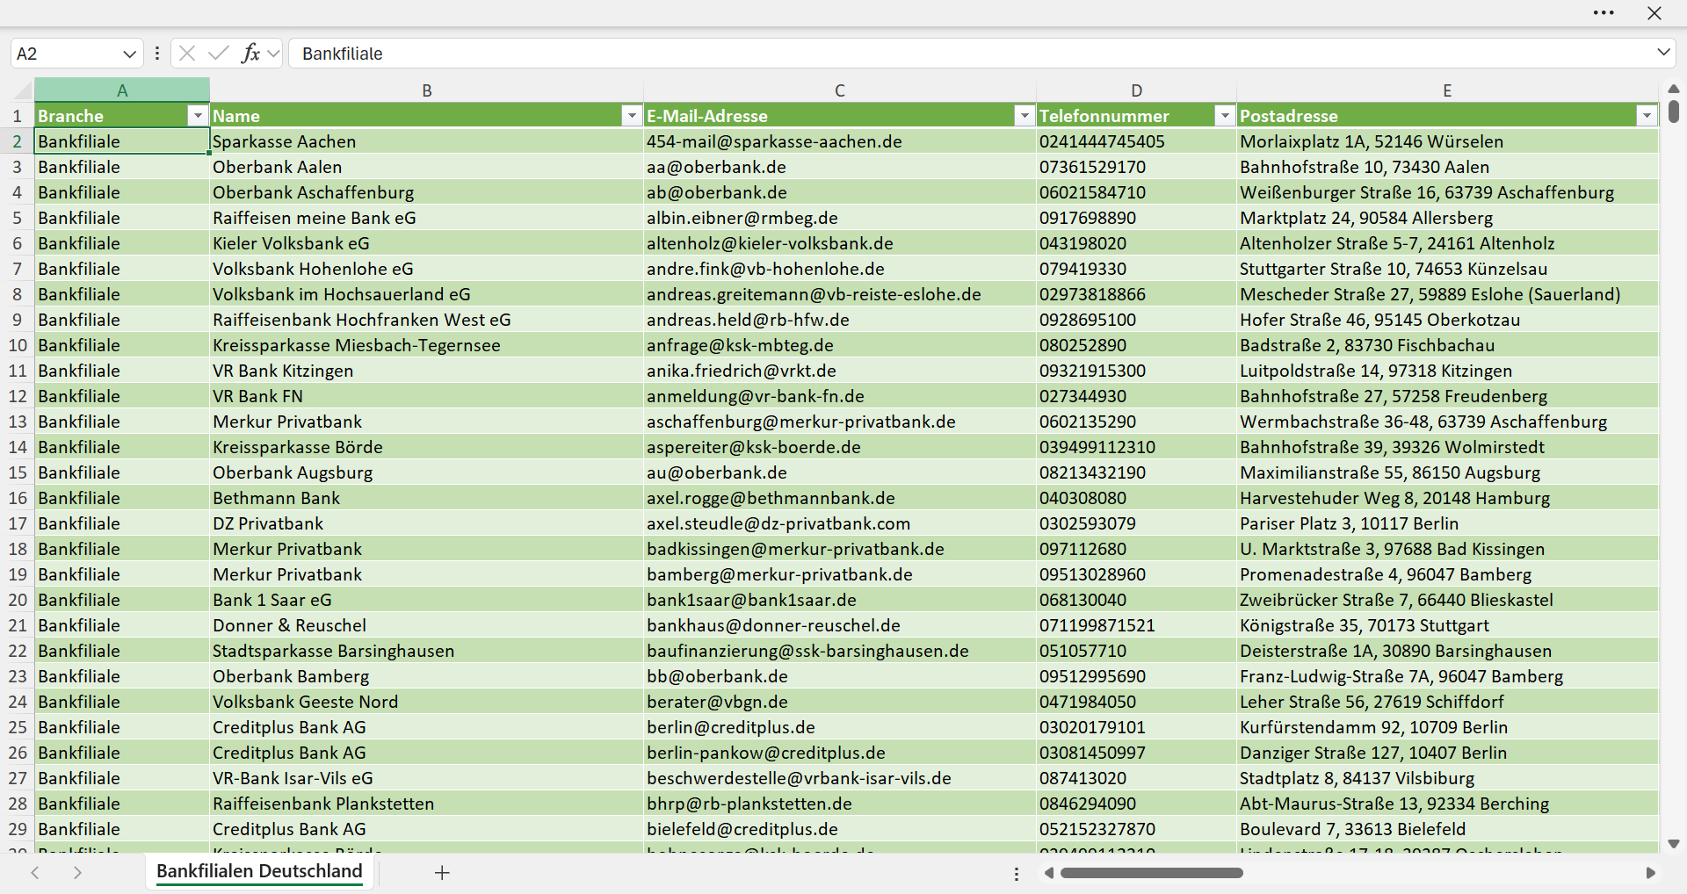Open the Postadresse filter dropdown
The width and height of the screenshot is (1687, 894).
pyautogui.click(x=1647, y=116)
